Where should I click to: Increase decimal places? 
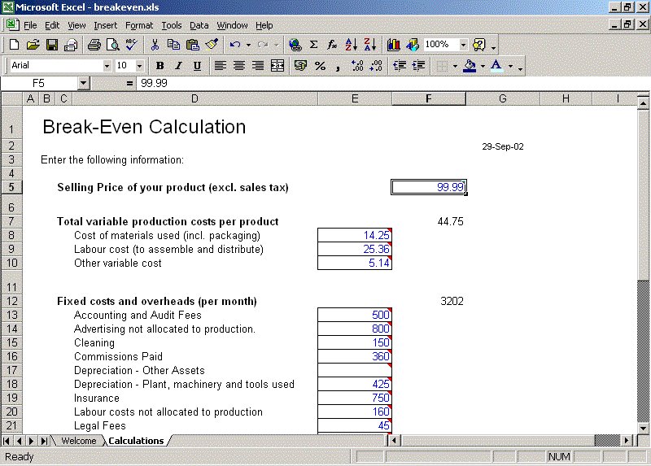coord(357,66)
